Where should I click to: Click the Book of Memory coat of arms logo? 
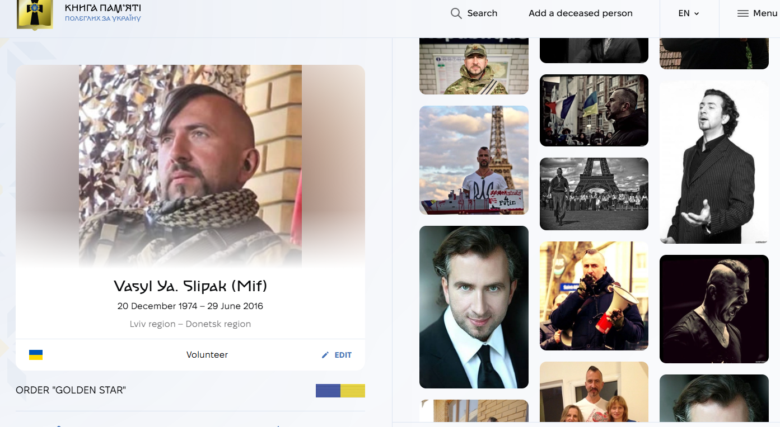click(35, 15)
